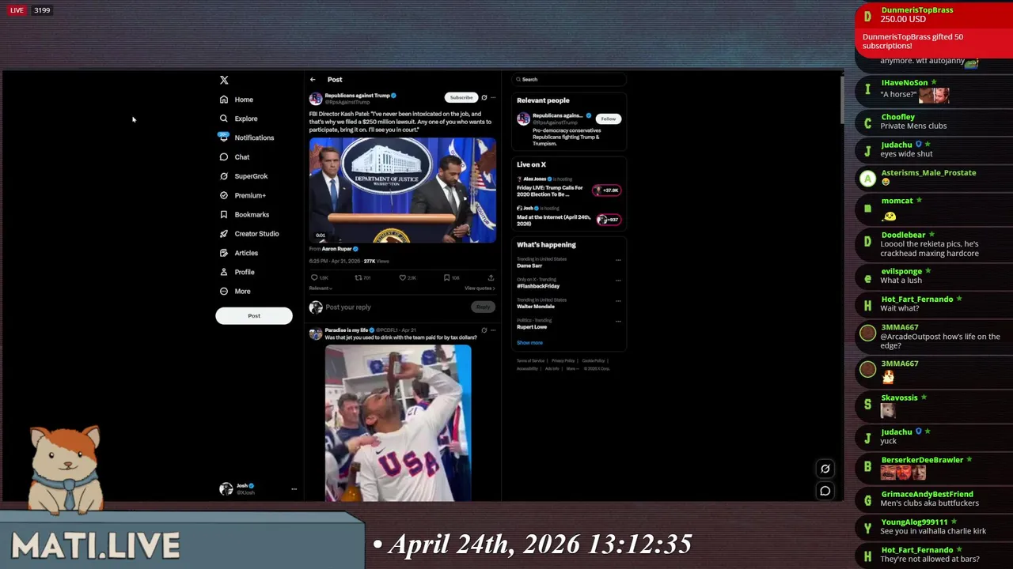Screen dimensions: 1013x569
Task: Open Explore search page in sidebar
Action: (x=239, y=119)
